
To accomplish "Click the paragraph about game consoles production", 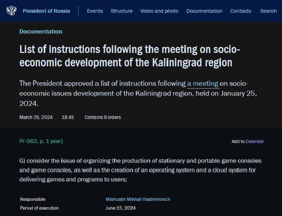I will coord(140,170).
